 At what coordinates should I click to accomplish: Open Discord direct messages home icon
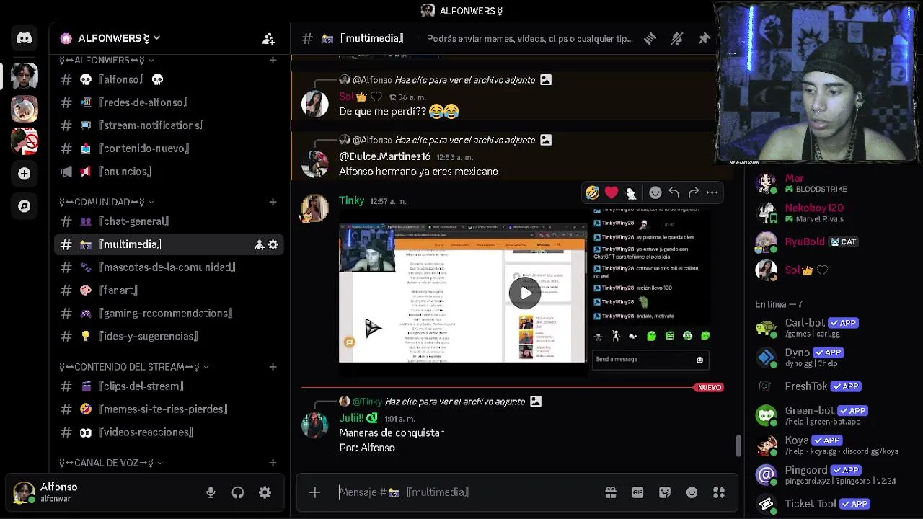point(24,38)
